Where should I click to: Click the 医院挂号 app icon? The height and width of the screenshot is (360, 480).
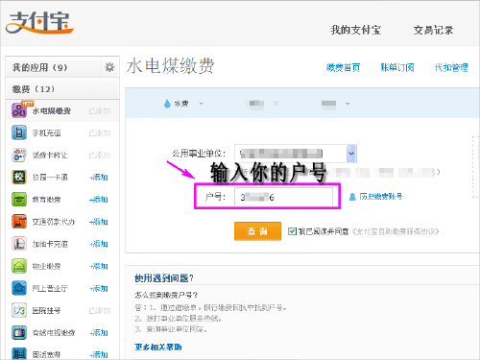pos(19,310)
